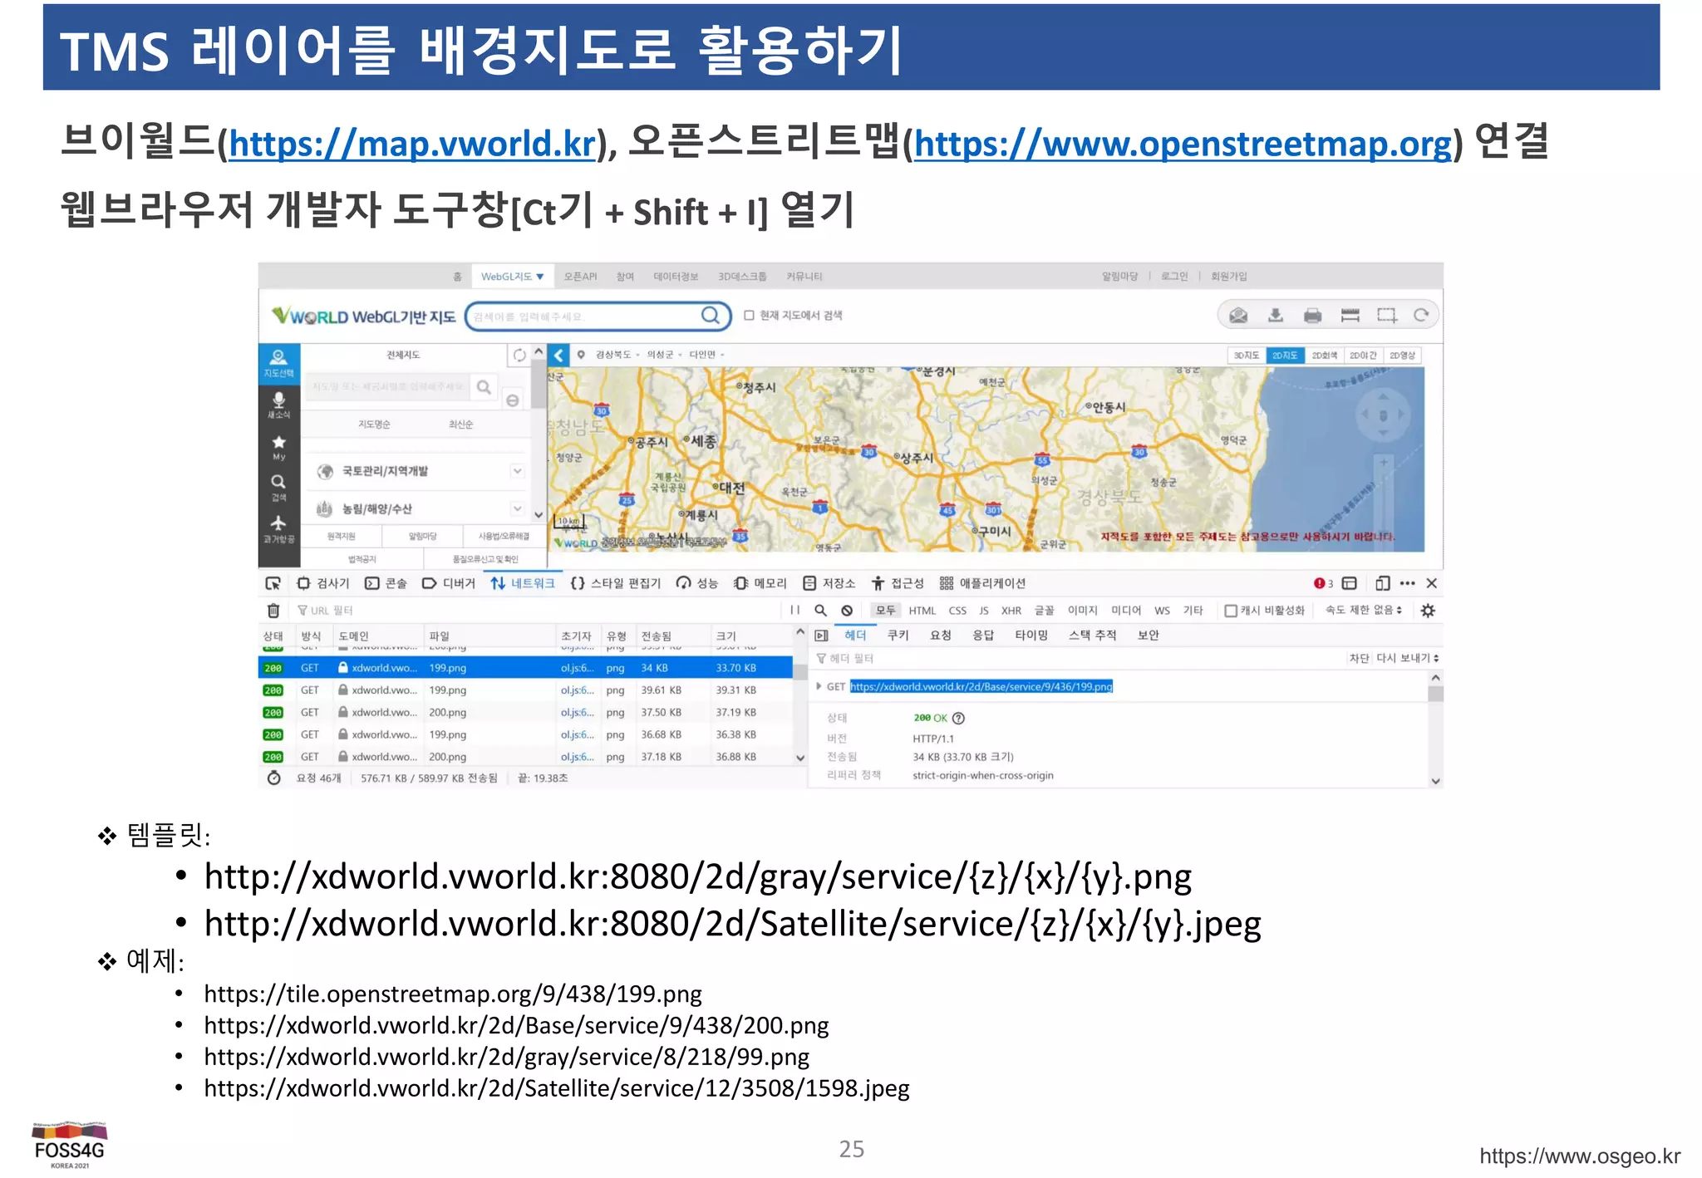Click the 차단 button
The height and width of the screenshot is (1178, 1702).
click(x=1359, y=658)
